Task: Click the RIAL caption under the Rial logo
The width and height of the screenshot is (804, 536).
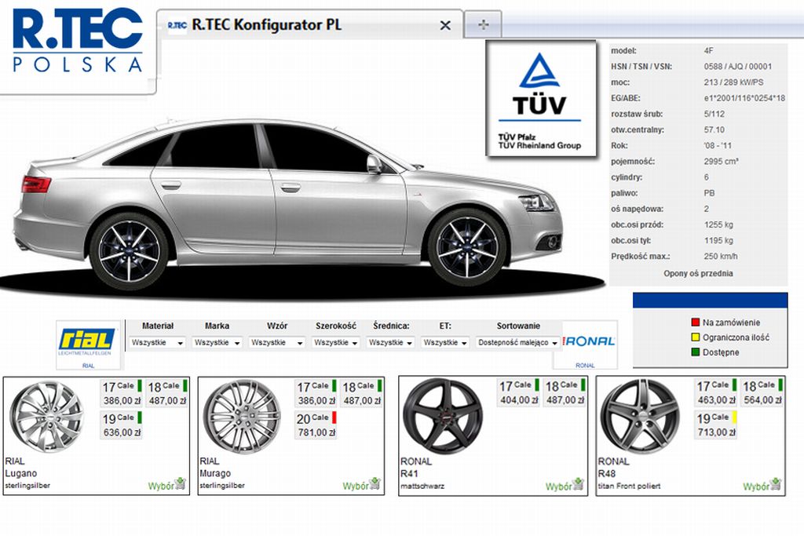Action: click(x=88, y=366)
